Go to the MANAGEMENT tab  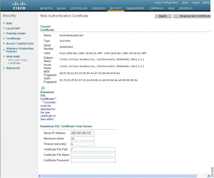point(135,8)
